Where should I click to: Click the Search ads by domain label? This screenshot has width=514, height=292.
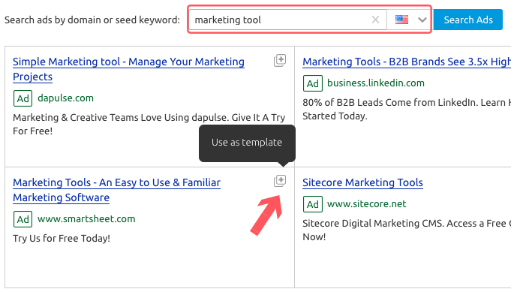[92, 20]
